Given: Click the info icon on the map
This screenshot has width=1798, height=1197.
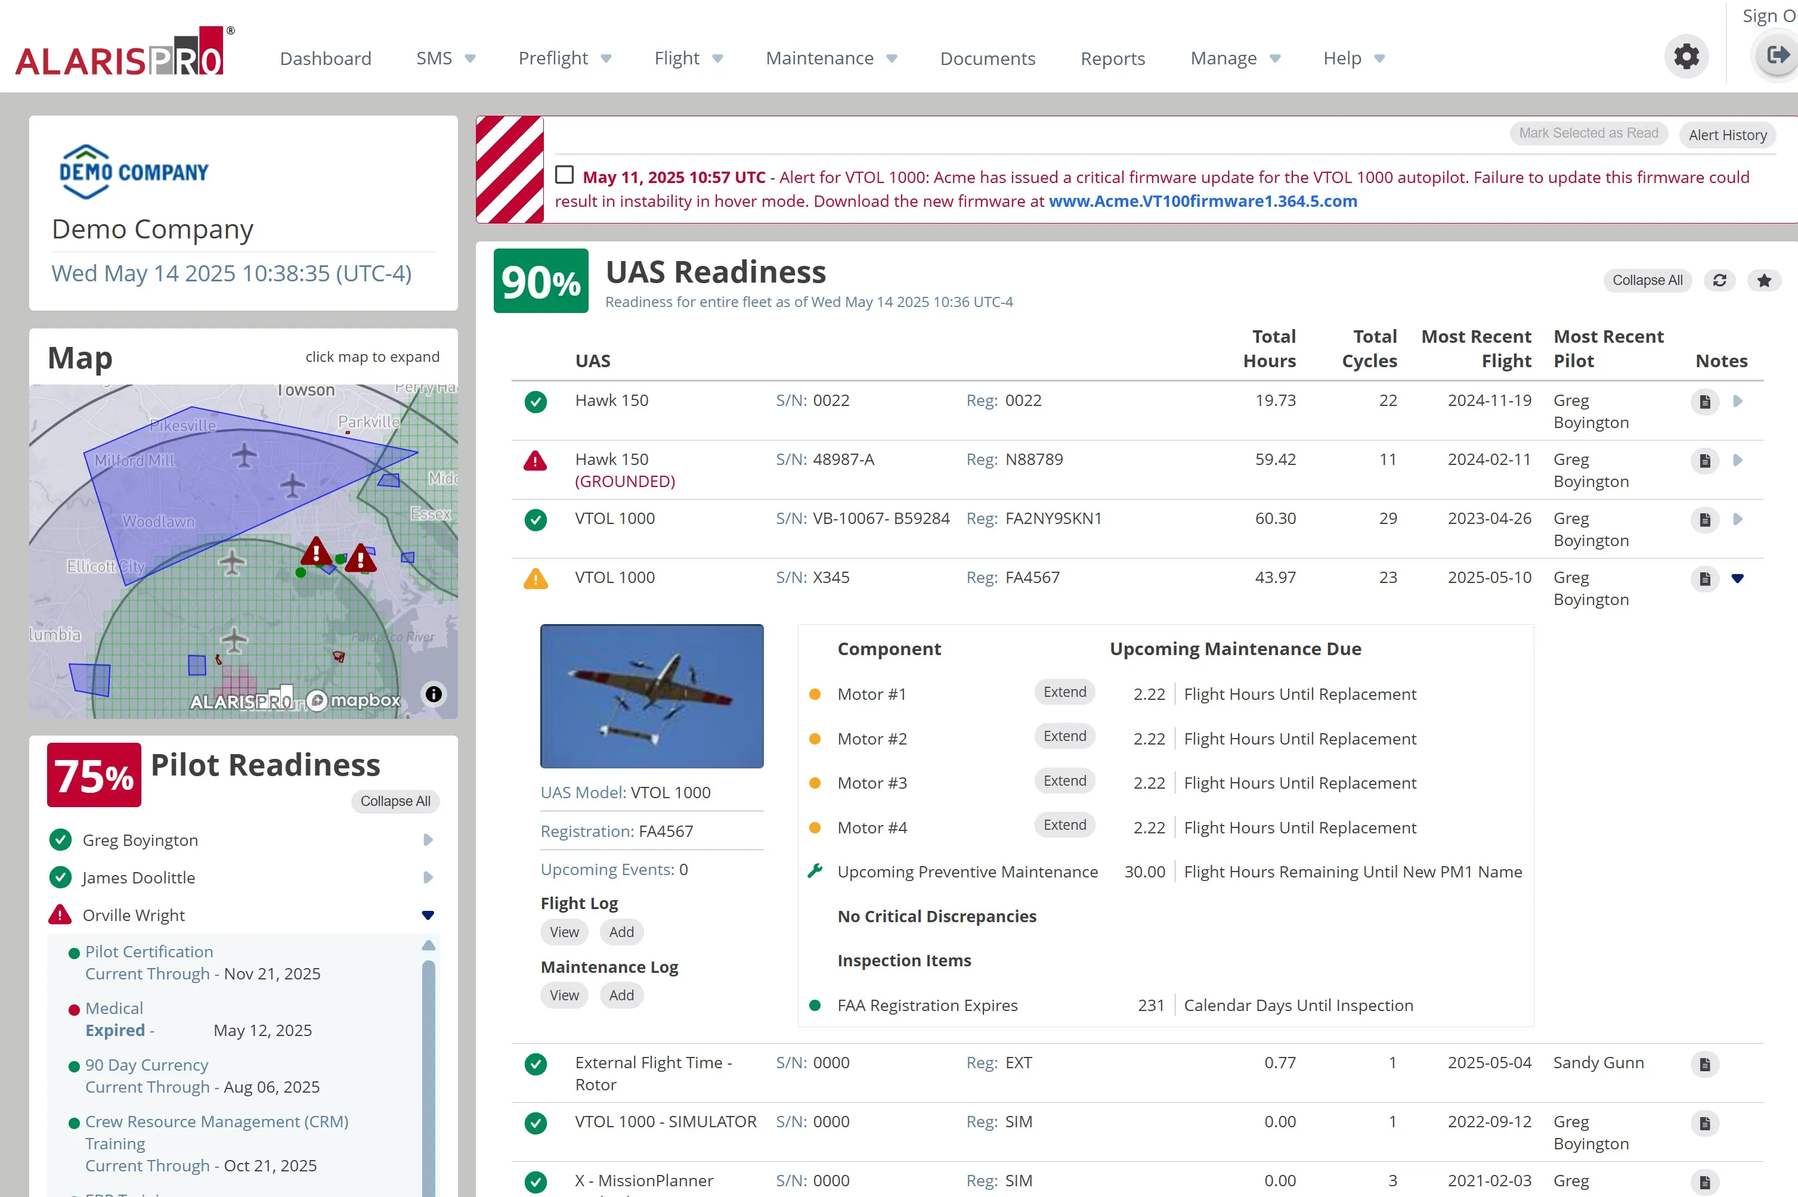Looking at the screenshot, I should pos(433,694).
